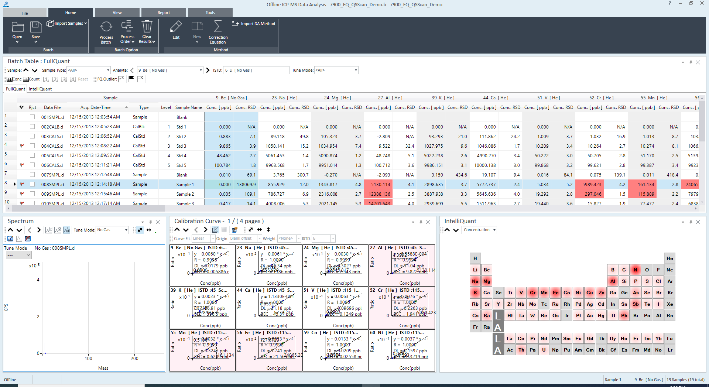Switch to the View ribbon tab
The height and width of the screenshot is (387, 709).
point(117,13)
